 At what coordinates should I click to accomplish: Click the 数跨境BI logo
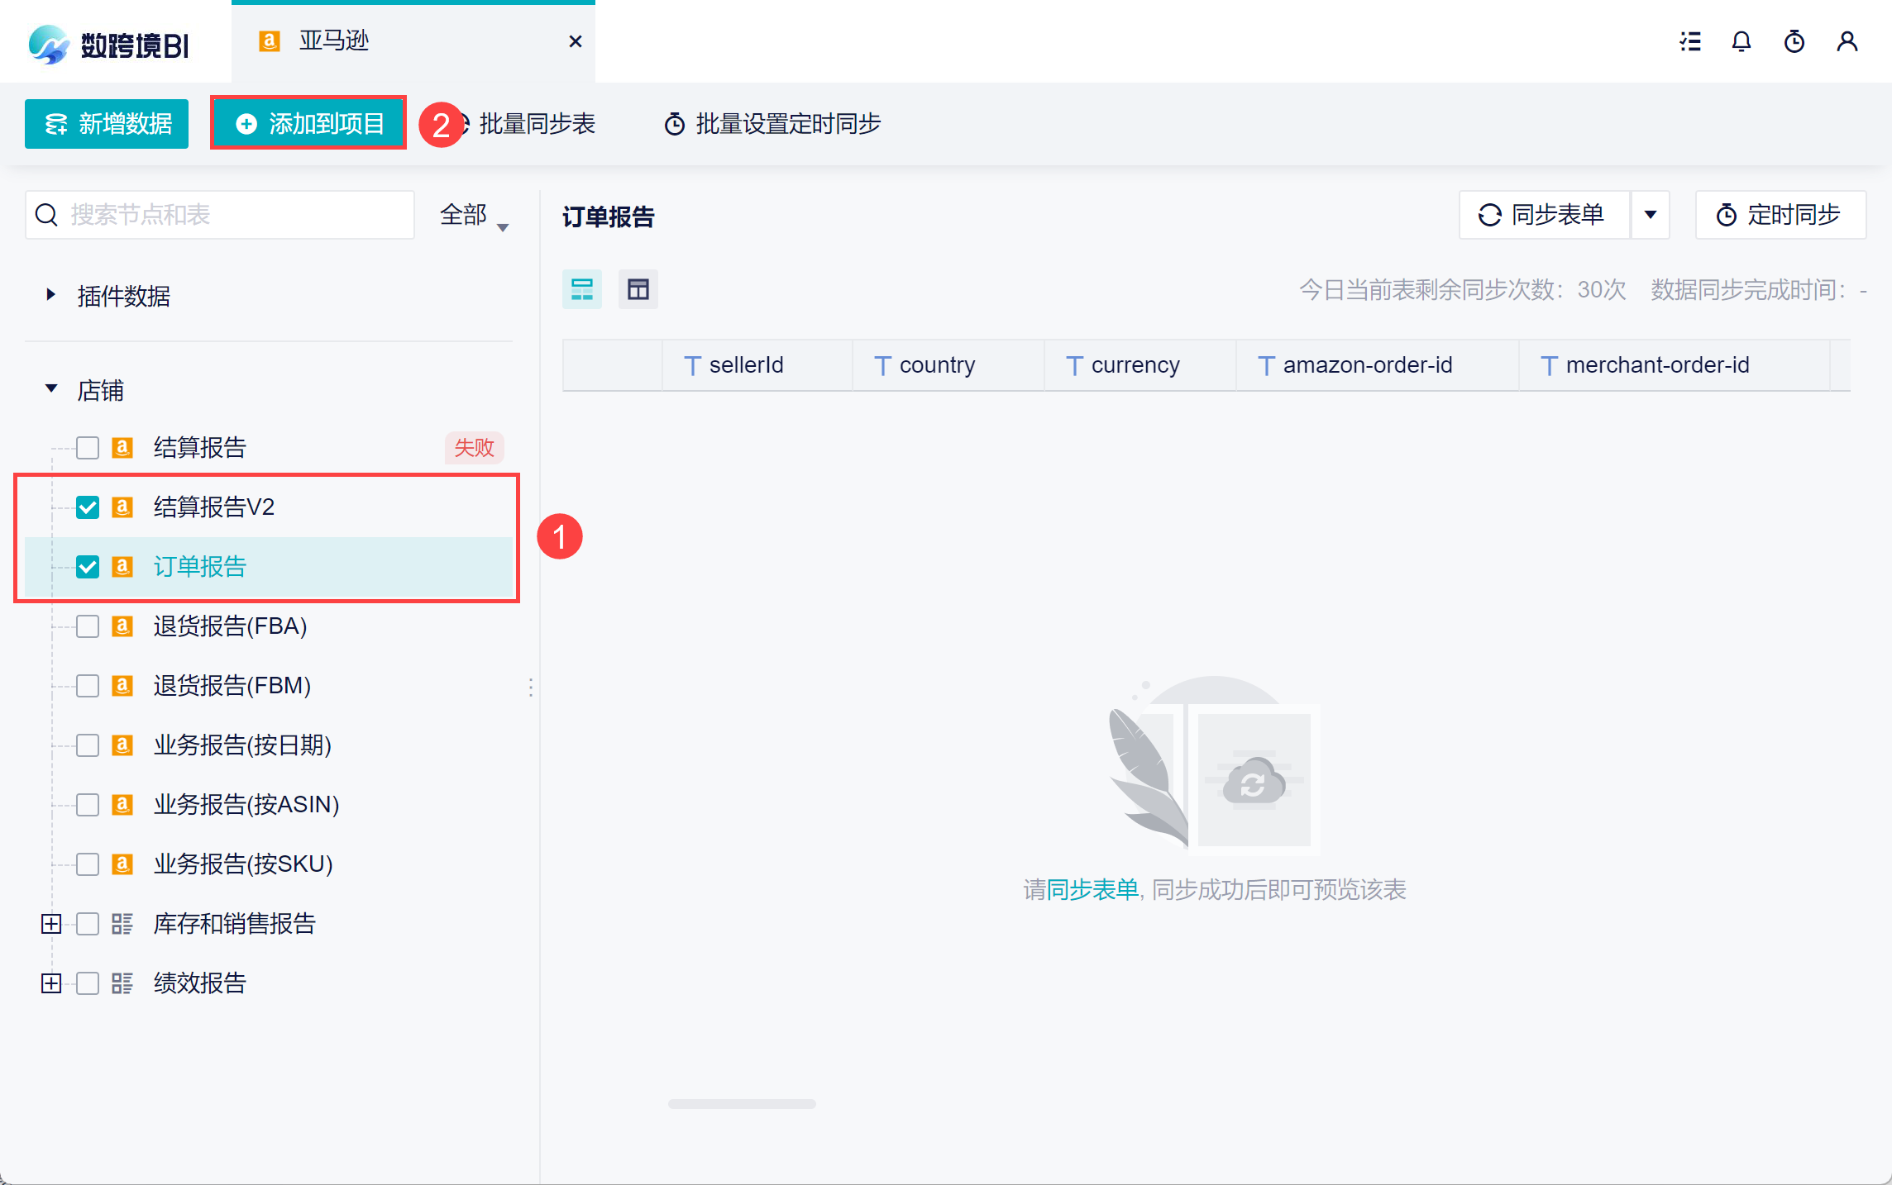click(x=108, y=44)
